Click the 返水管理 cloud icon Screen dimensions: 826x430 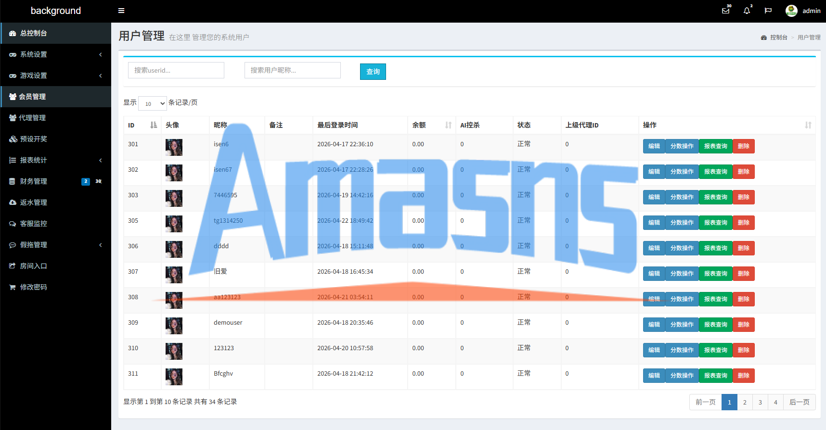click(x=13, y=202)
